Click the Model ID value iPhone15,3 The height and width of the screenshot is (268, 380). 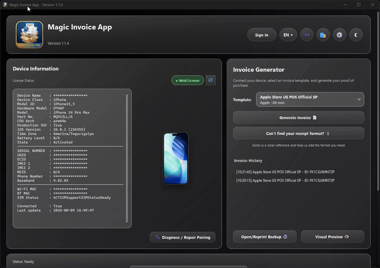point(64,104)
